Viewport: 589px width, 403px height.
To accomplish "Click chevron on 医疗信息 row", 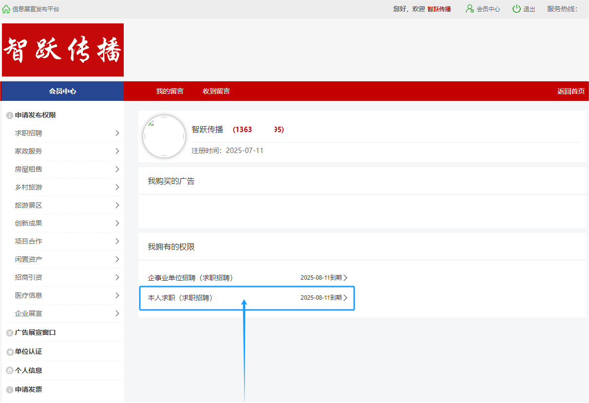I will 117,295.
